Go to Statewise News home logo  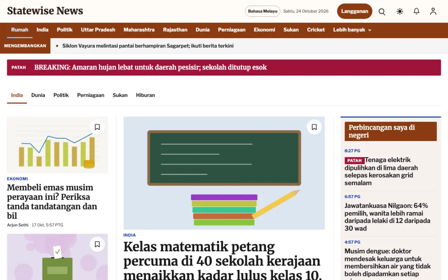point(45,11)
